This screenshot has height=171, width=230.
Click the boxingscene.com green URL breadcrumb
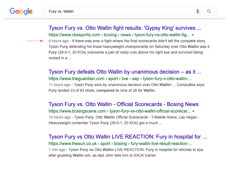[x=119, y=111]
